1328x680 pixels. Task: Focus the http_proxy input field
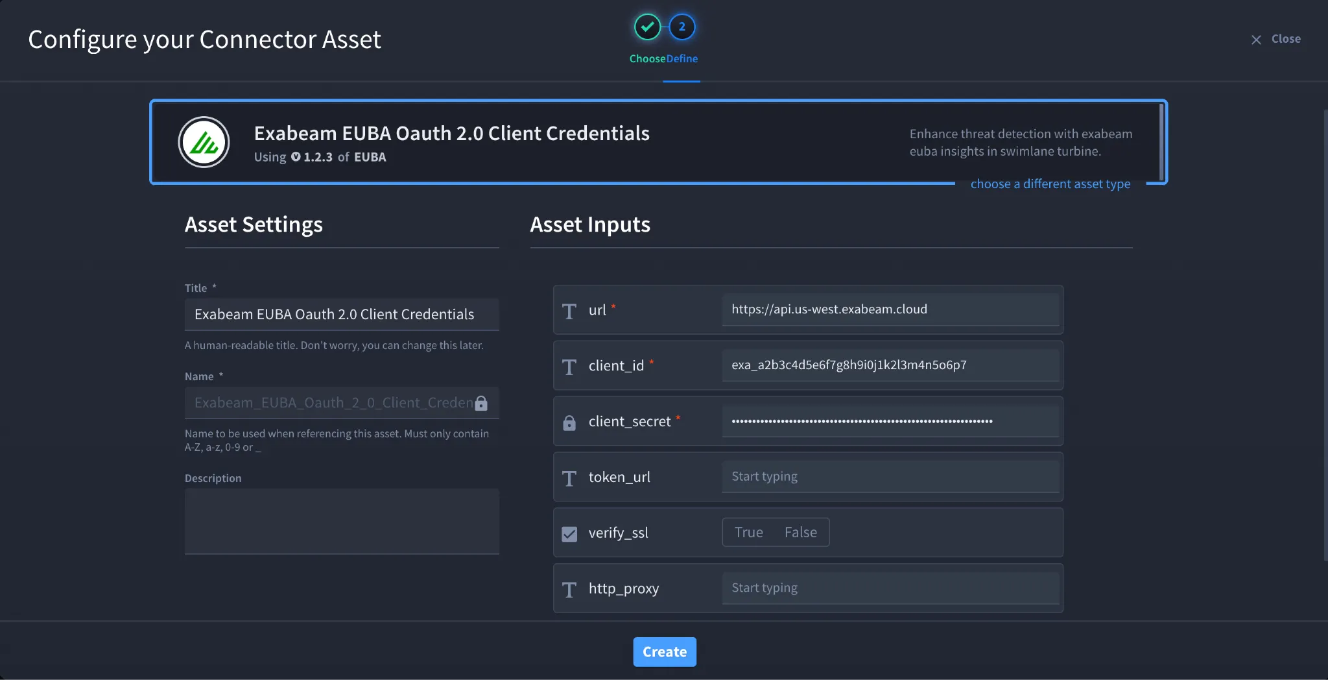pos(890,588)
